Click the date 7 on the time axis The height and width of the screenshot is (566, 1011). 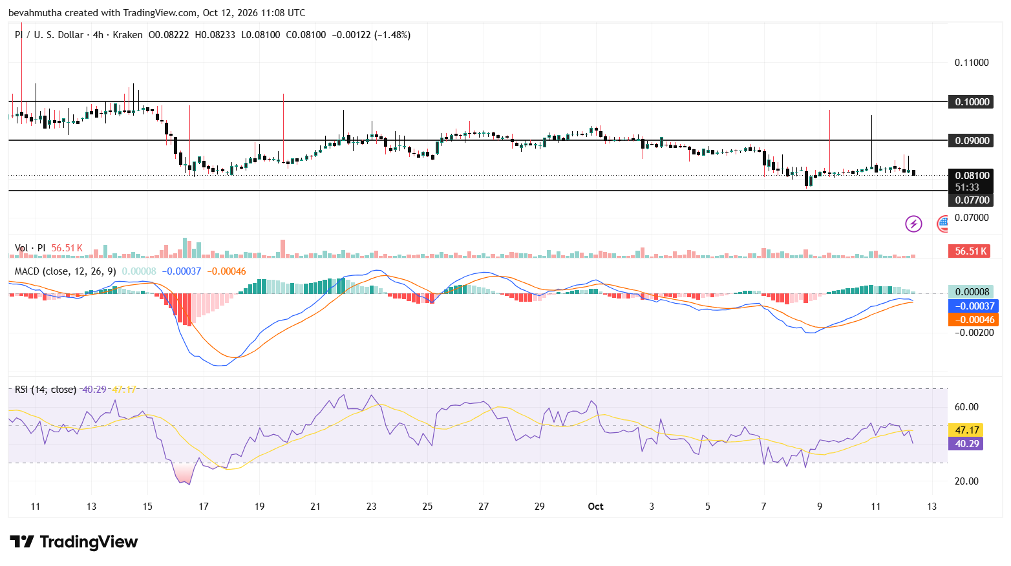click(763, 507)
